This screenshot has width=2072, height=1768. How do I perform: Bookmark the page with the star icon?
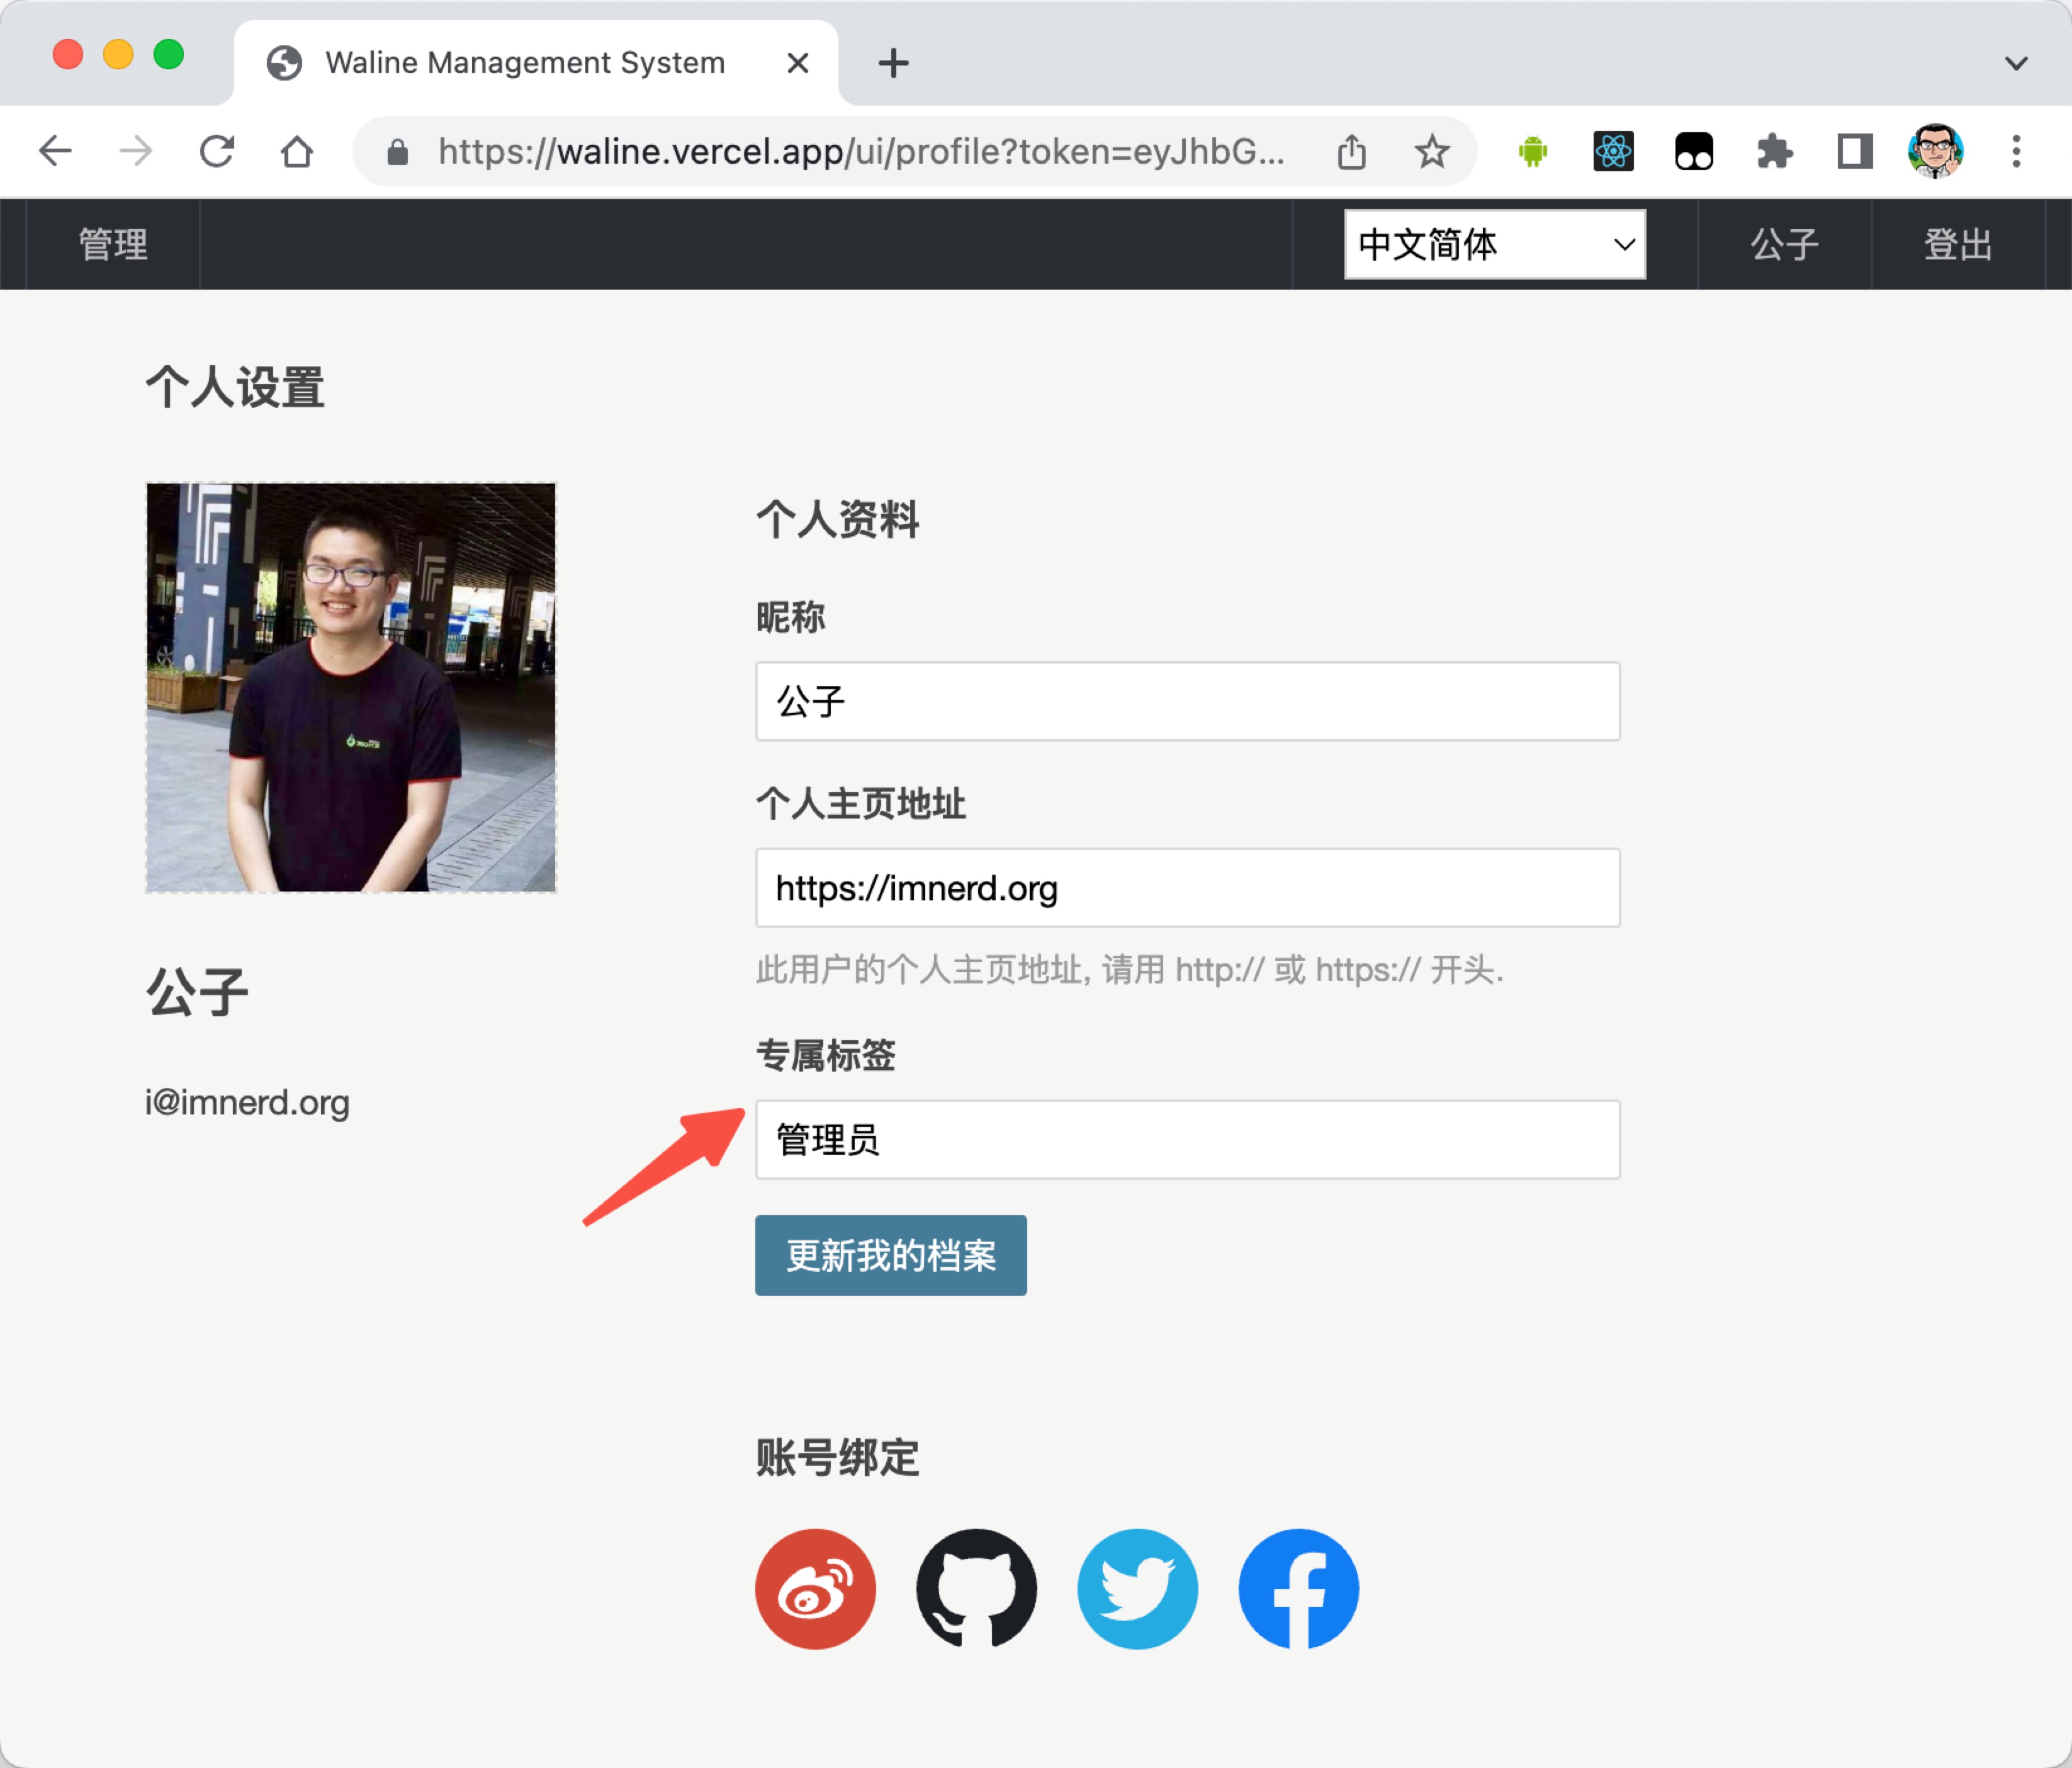coord(1432,151)
